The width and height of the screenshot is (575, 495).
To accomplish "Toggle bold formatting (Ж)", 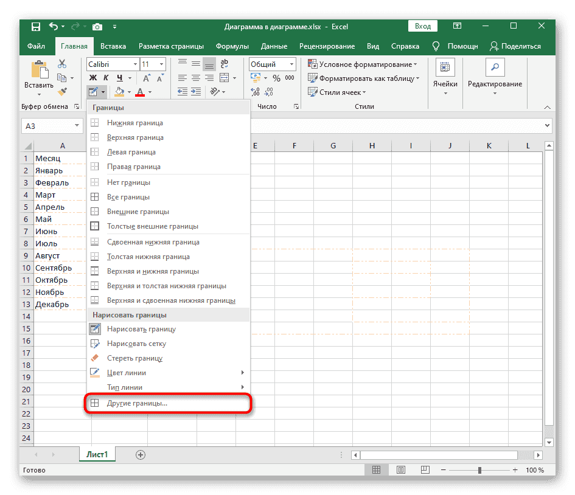I will [93, 78].
